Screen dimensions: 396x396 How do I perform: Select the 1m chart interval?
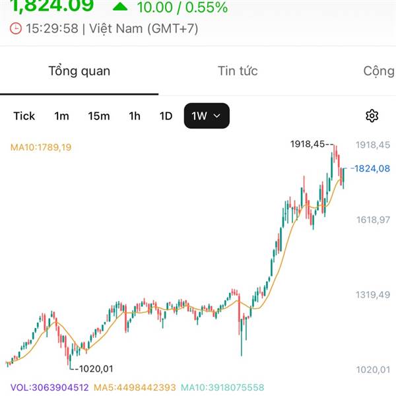point(61,116)
